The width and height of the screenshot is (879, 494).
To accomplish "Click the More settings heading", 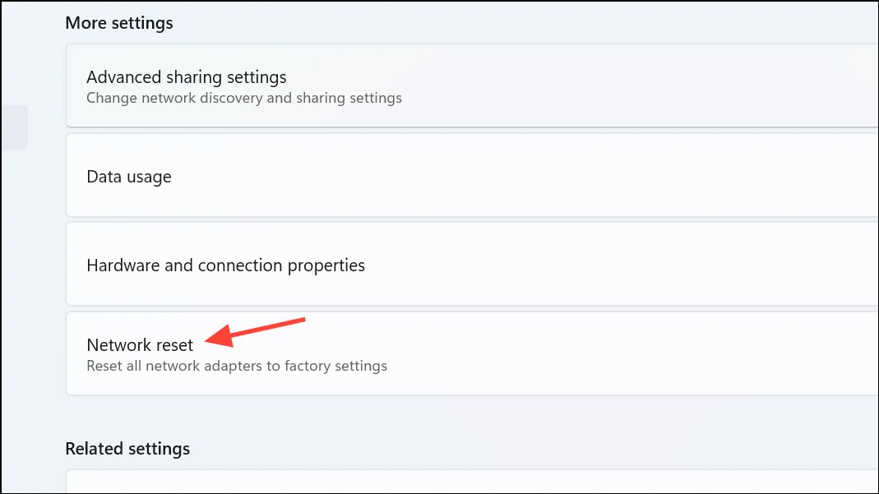I will point(119,23).
